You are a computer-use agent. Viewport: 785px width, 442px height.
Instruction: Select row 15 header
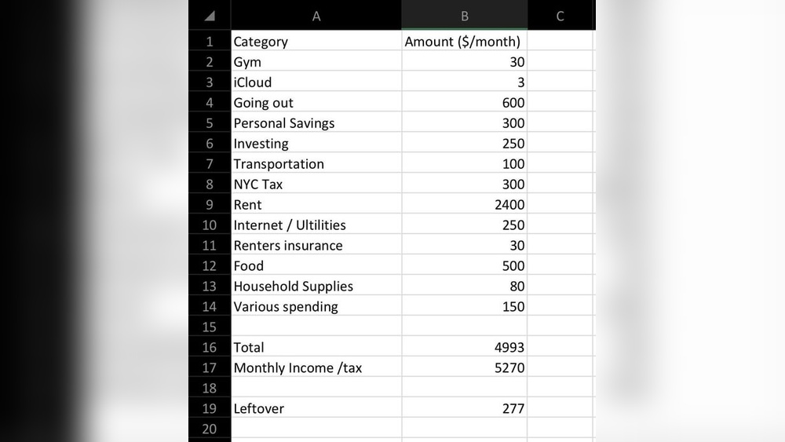[x=210, y=327]
